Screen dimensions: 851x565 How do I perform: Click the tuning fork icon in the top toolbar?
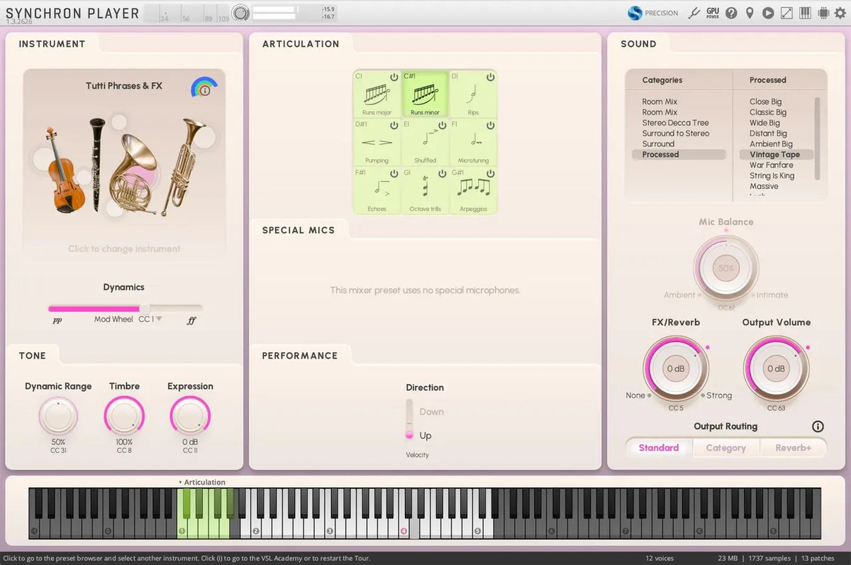click(x=694, y=13)
